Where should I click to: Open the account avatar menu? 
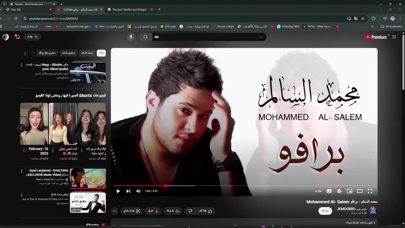click(6, 37)
